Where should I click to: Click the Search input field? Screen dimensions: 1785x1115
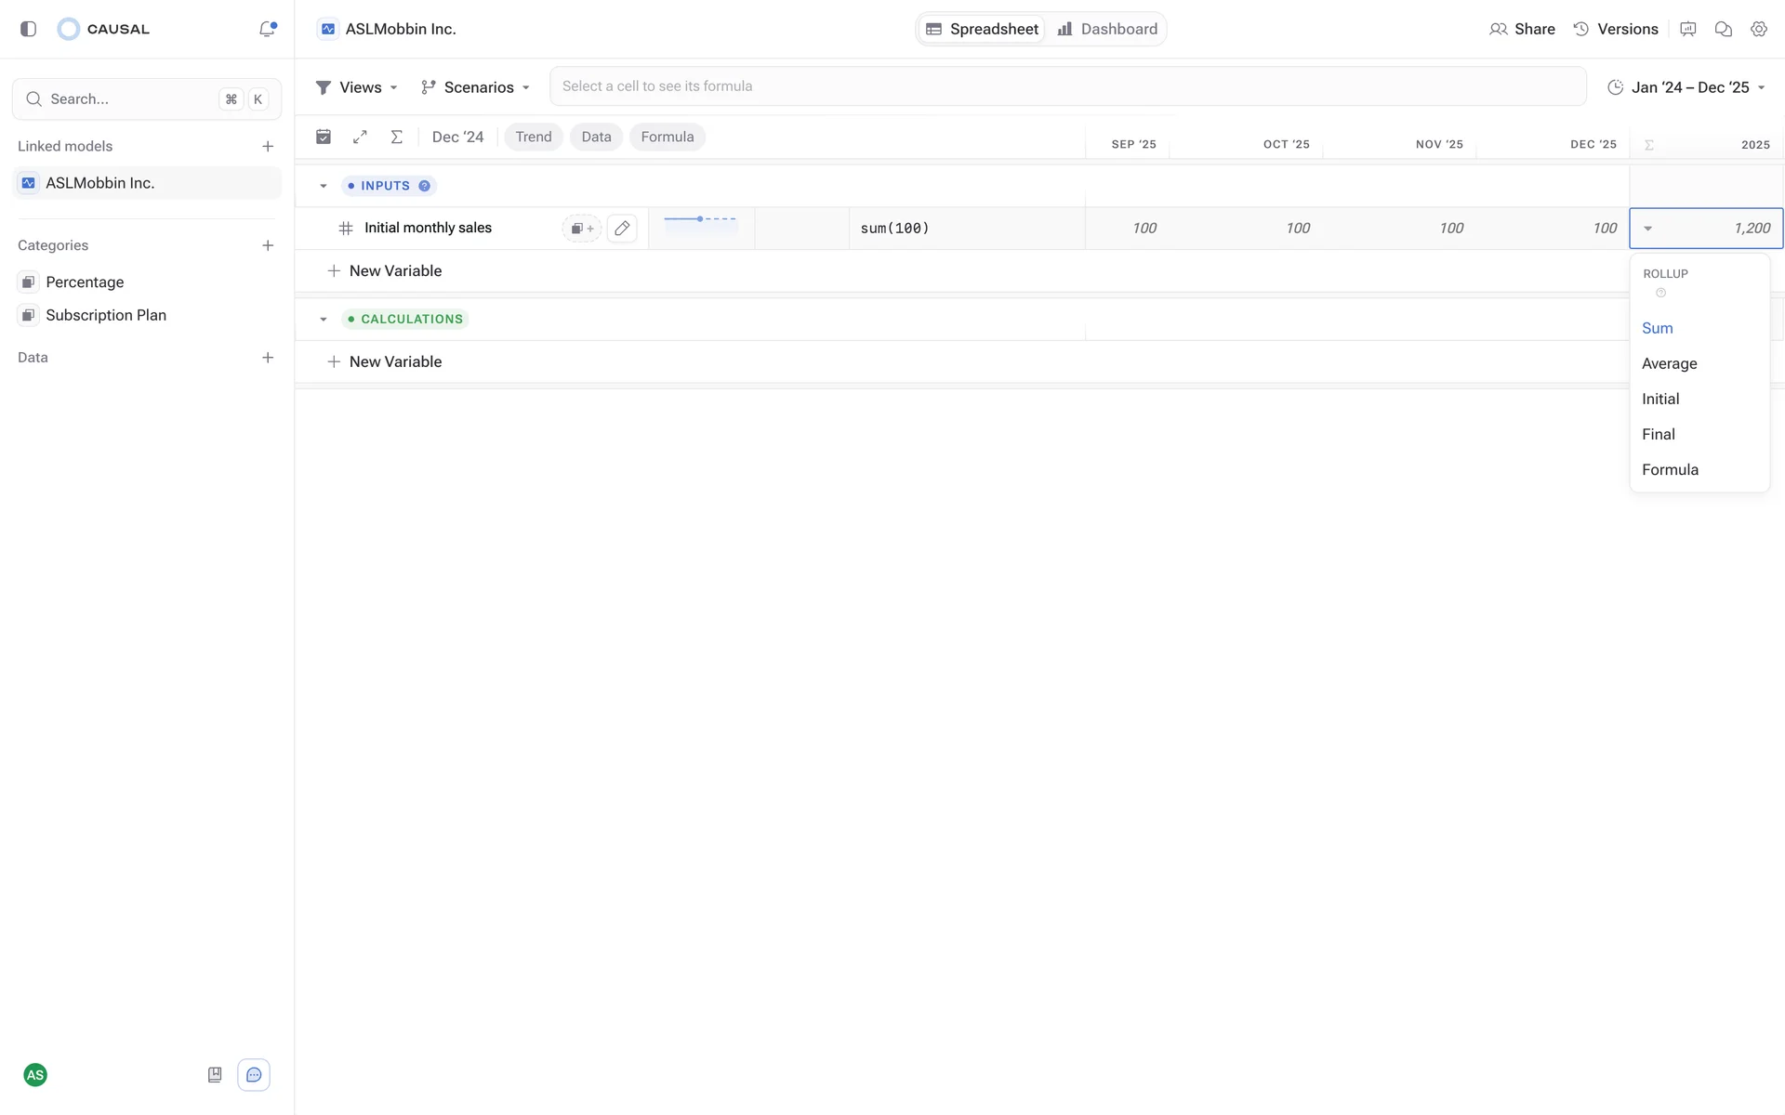130,98
